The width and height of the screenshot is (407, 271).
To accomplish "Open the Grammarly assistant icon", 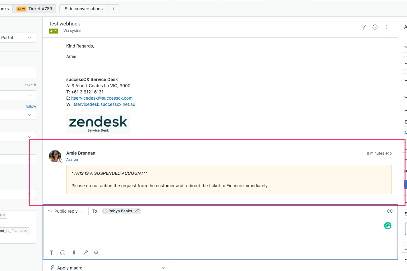I will point(387,226).
